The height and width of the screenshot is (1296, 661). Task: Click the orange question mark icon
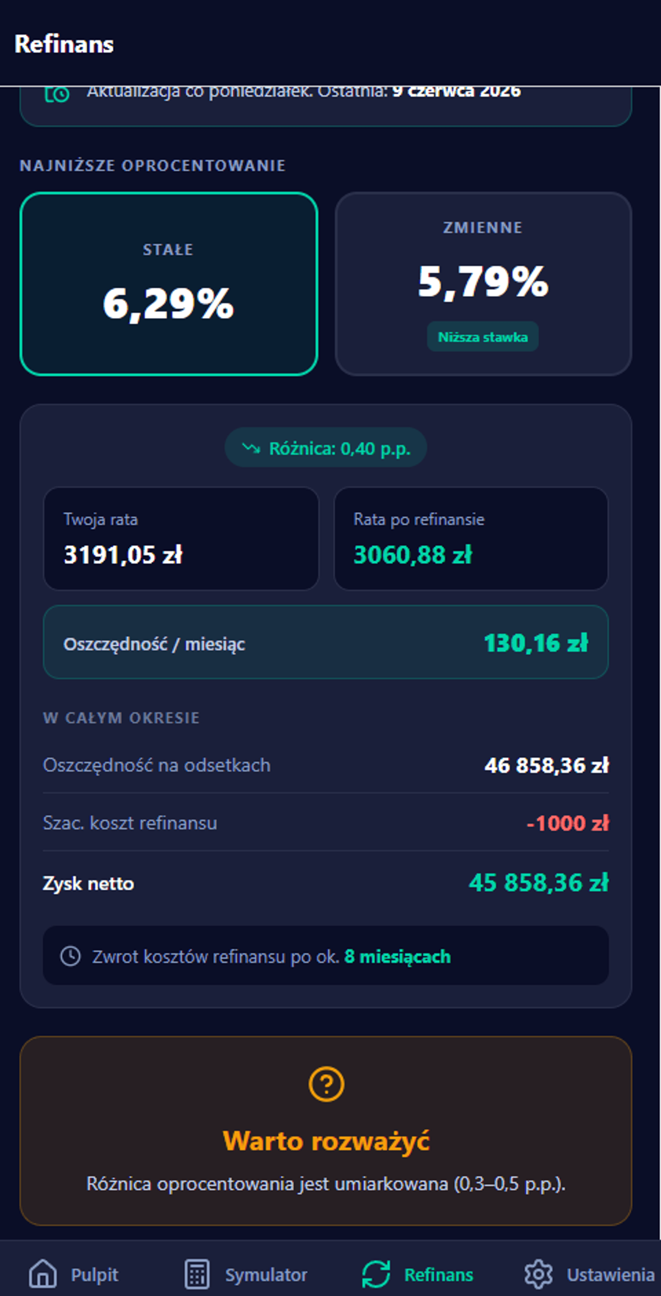(x=326, y=1084)
